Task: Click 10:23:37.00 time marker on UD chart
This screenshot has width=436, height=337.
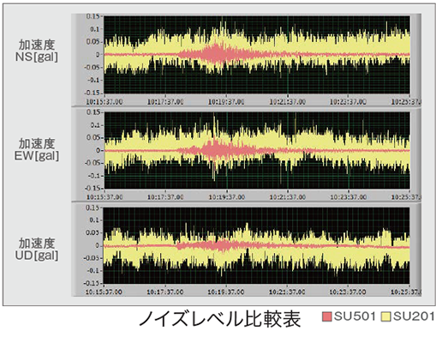Action: pos(348,292)
